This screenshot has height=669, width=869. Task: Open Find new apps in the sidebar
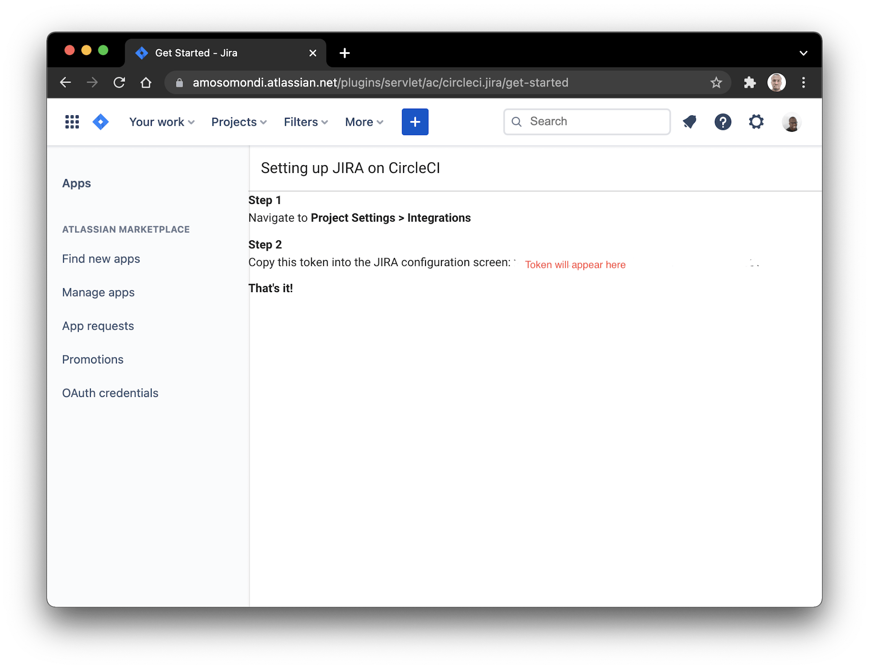pos(101,259)
